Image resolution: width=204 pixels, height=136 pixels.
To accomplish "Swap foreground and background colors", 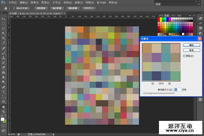I will pyautogui.click(x=5, y=116).
